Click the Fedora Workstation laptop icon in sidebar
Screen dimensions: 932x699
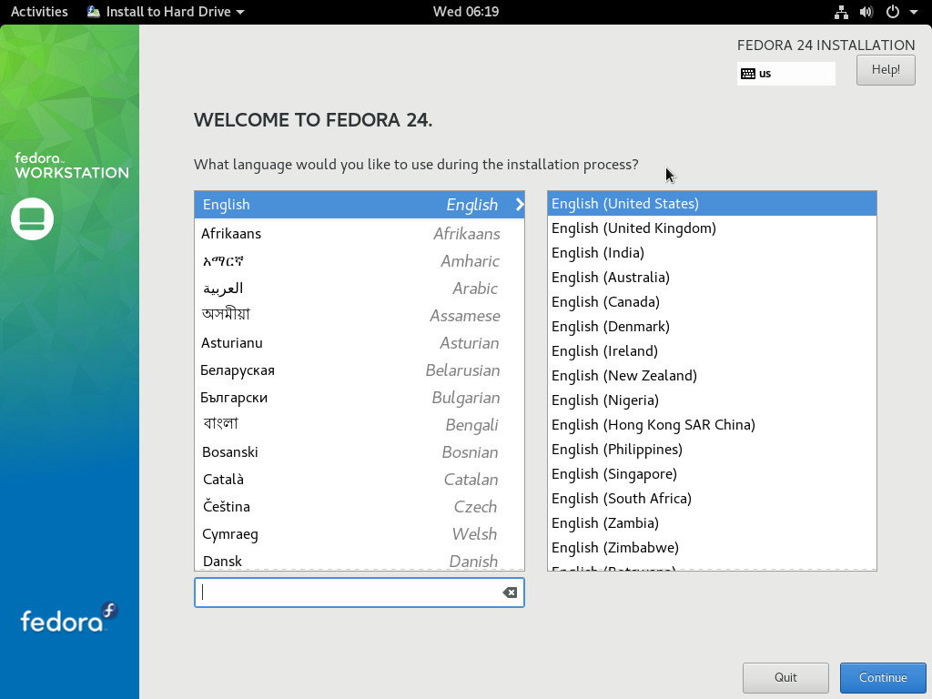(x=32, y=218)
